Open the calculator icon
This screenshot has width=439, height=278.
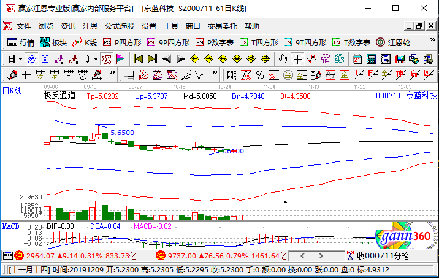pos(372,59)
